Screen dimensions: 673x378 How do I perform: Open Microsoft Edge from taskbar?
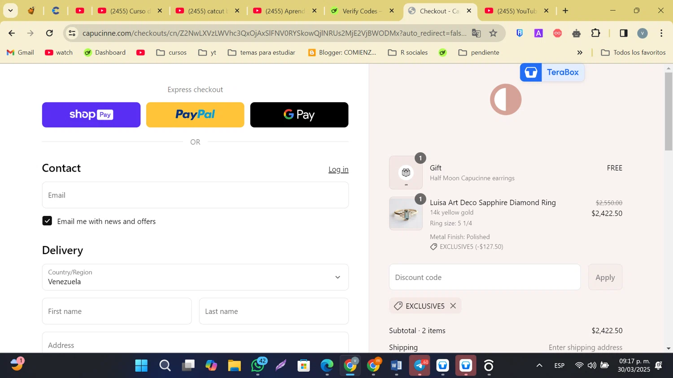[327, 366]
